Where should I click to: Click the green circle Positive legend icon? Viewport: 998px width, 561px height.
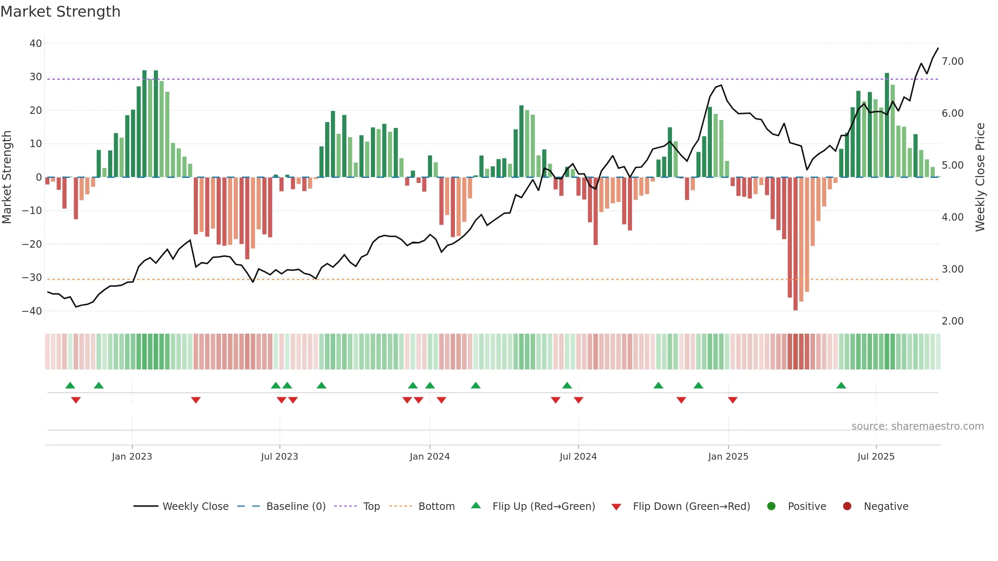pyautogui.click(x=771, y=506)
